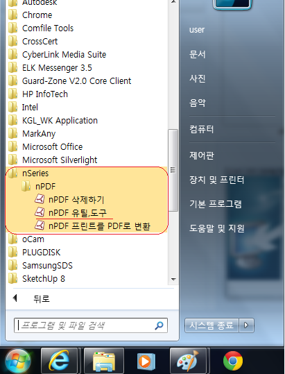Open 문서 (Documents) from Start menu
The width and height of the screenshot is (285, 374).
198,55
